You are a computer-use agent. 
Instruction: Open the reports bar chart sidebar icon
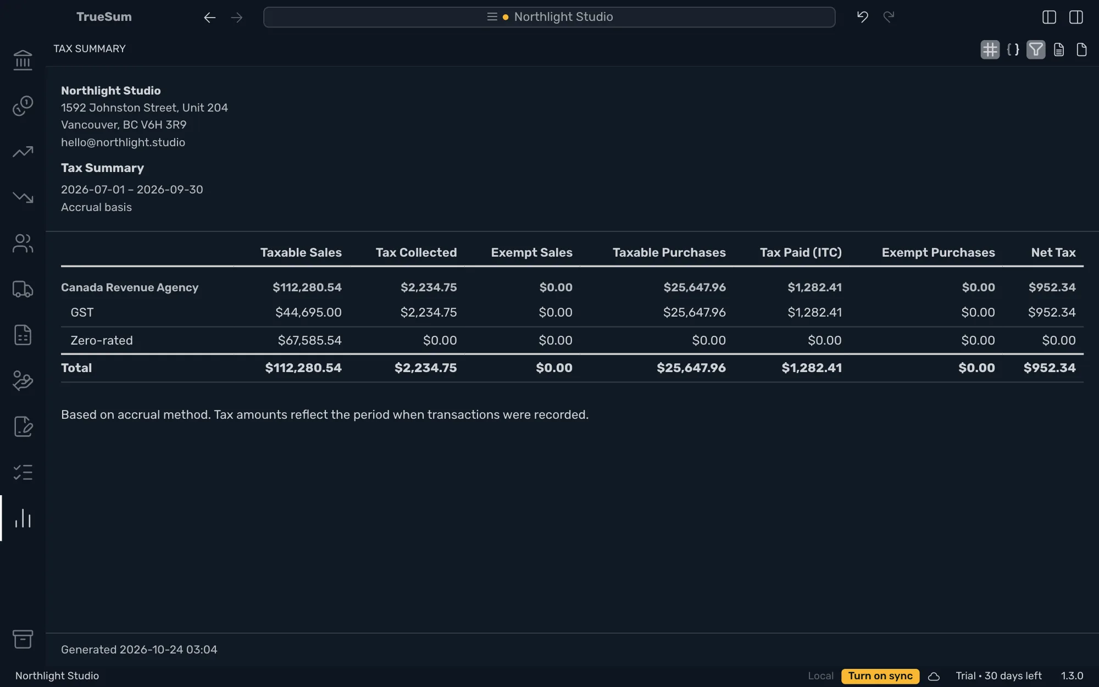click(x=23, y=518)
